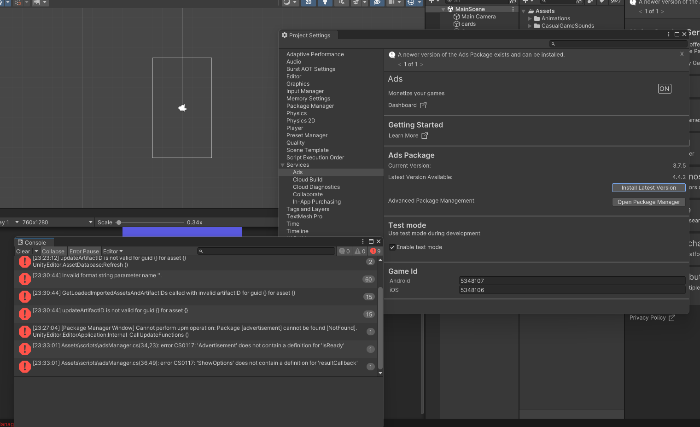The height and width of the screenshot is (427, 700).
Task: Collapse the MainScene hierarchy arrow
Action: (x=443, y=9)
